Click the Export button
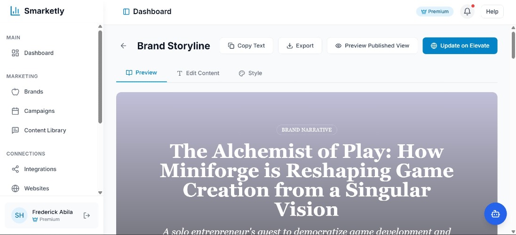 [x=300, y=46]
